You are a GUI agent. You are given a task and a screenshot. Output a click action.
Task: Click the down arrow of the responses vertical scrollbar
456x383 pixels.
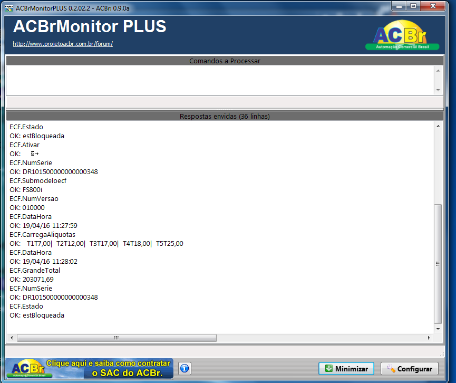point(438,329)
